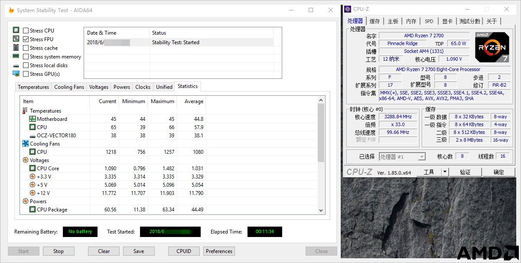
Task: Click the RAM icon beside Stress system memory
Action: 16,56
